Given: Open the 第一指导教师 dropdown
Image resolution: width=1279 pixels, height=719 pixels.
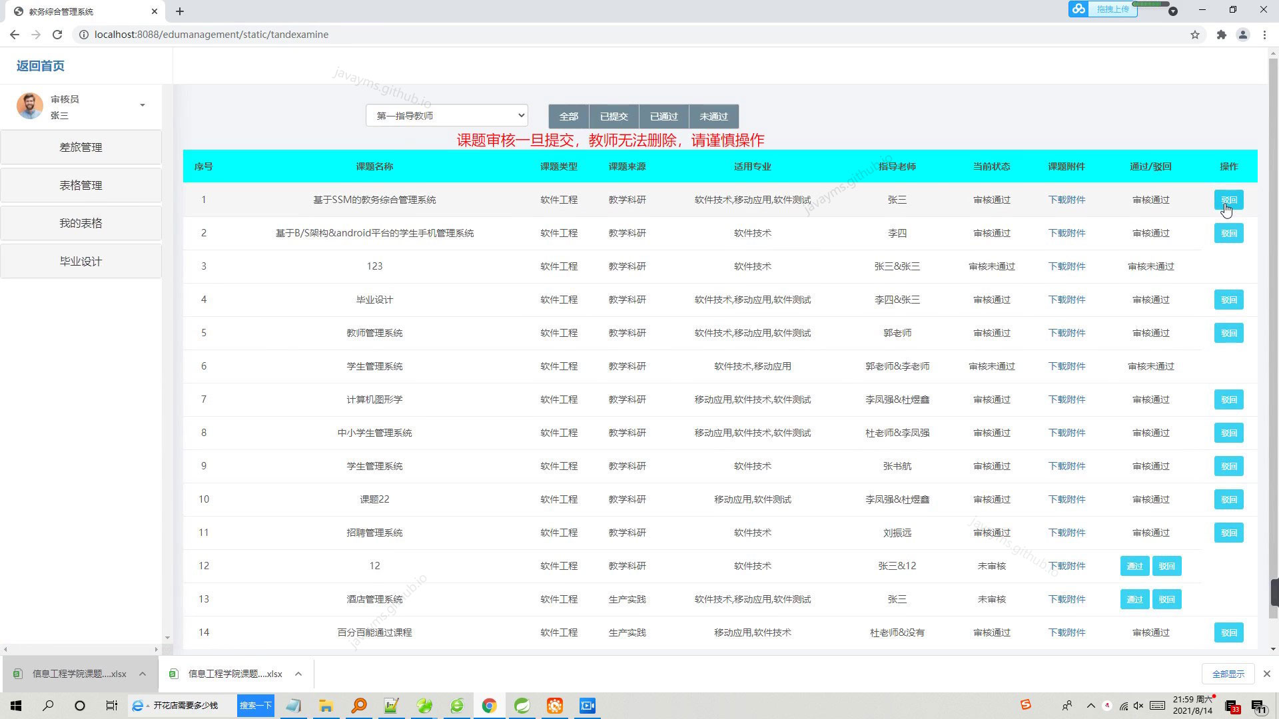Looking at the screenshot, I should click(x=446, y=115).
